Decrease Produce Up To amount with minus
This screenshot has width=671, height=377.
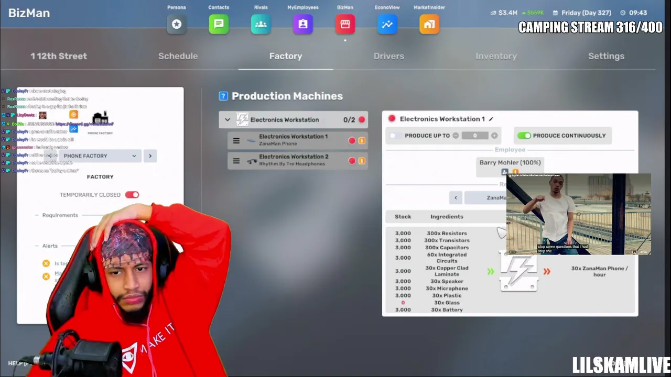[x=456, y=136]
